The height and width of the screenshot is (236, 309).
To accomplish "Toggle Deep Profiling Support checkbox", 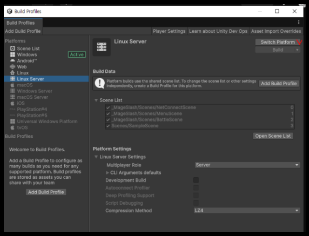I will click(196, 195).
